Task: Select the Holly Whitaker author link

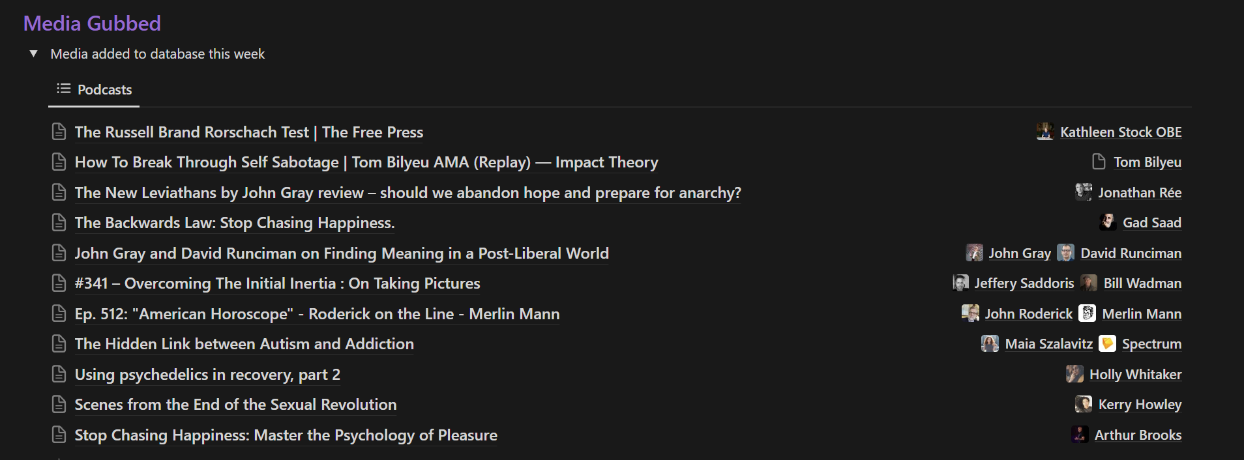Action: click(x=1135, y=375)
